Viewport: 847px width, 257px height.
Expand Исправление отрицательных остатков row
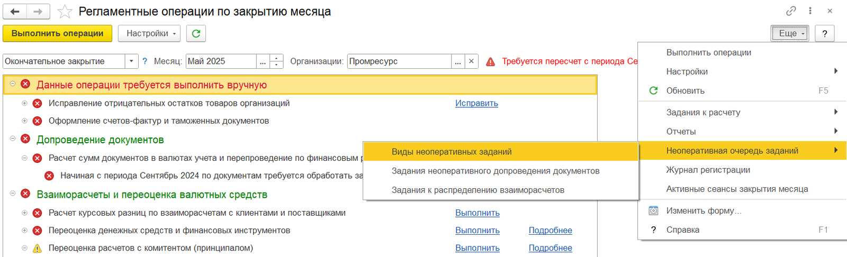click(x=24, y=103)
